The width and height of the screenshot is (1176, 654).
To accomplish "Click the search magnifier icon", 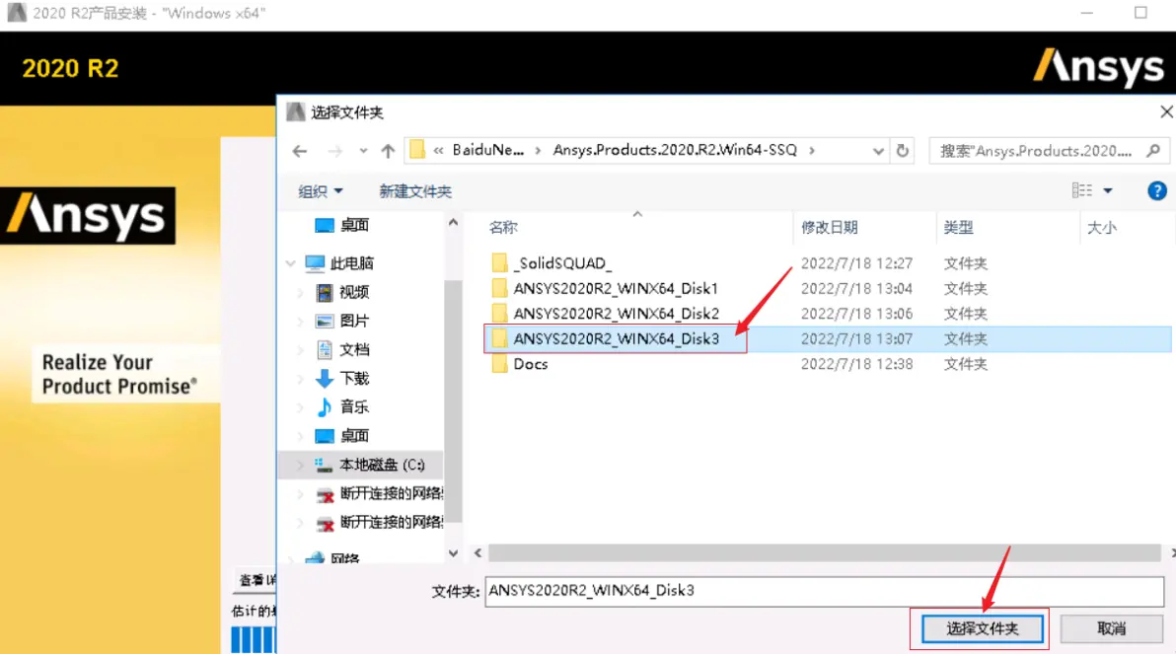I will point(1152,149).
